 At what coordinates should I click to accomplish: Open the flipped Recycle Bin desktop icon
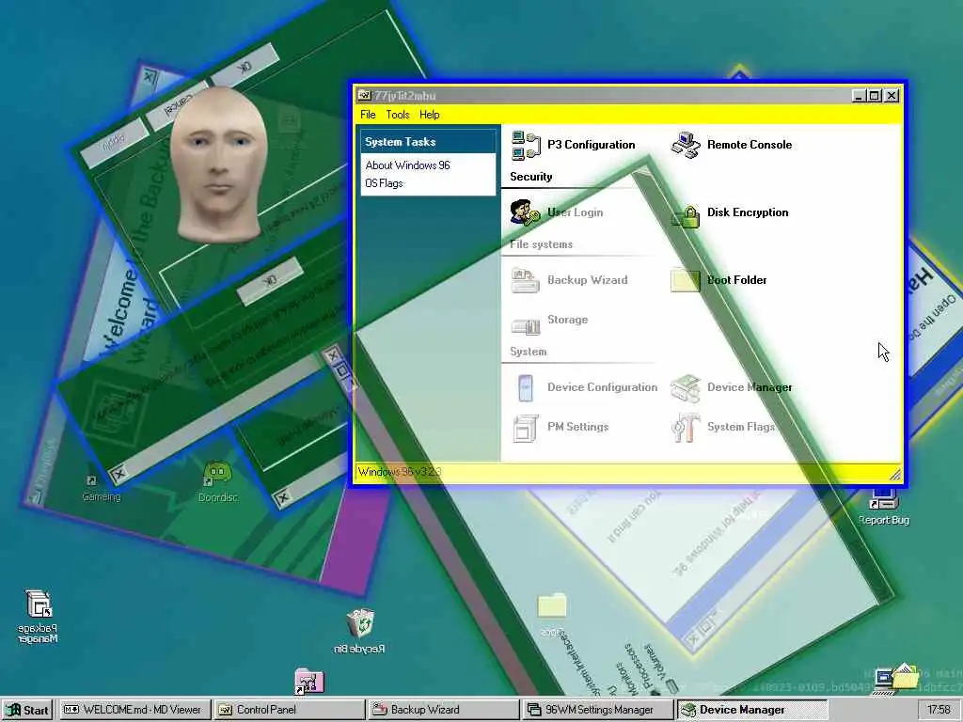click(x=360, y=630)
